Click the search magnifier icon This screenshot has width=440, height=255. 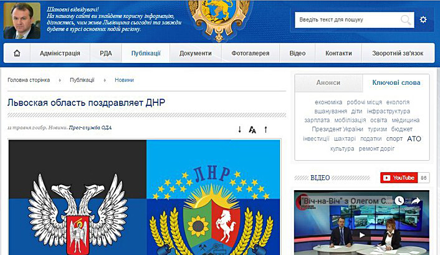point(406,20)
